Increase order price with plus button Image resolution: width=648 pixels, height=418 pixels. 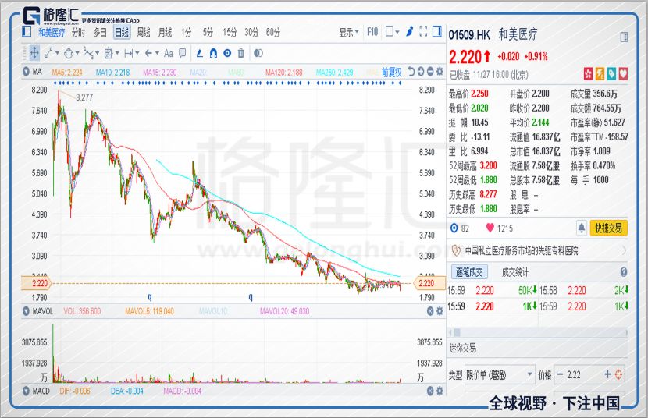tap(607, 374)
